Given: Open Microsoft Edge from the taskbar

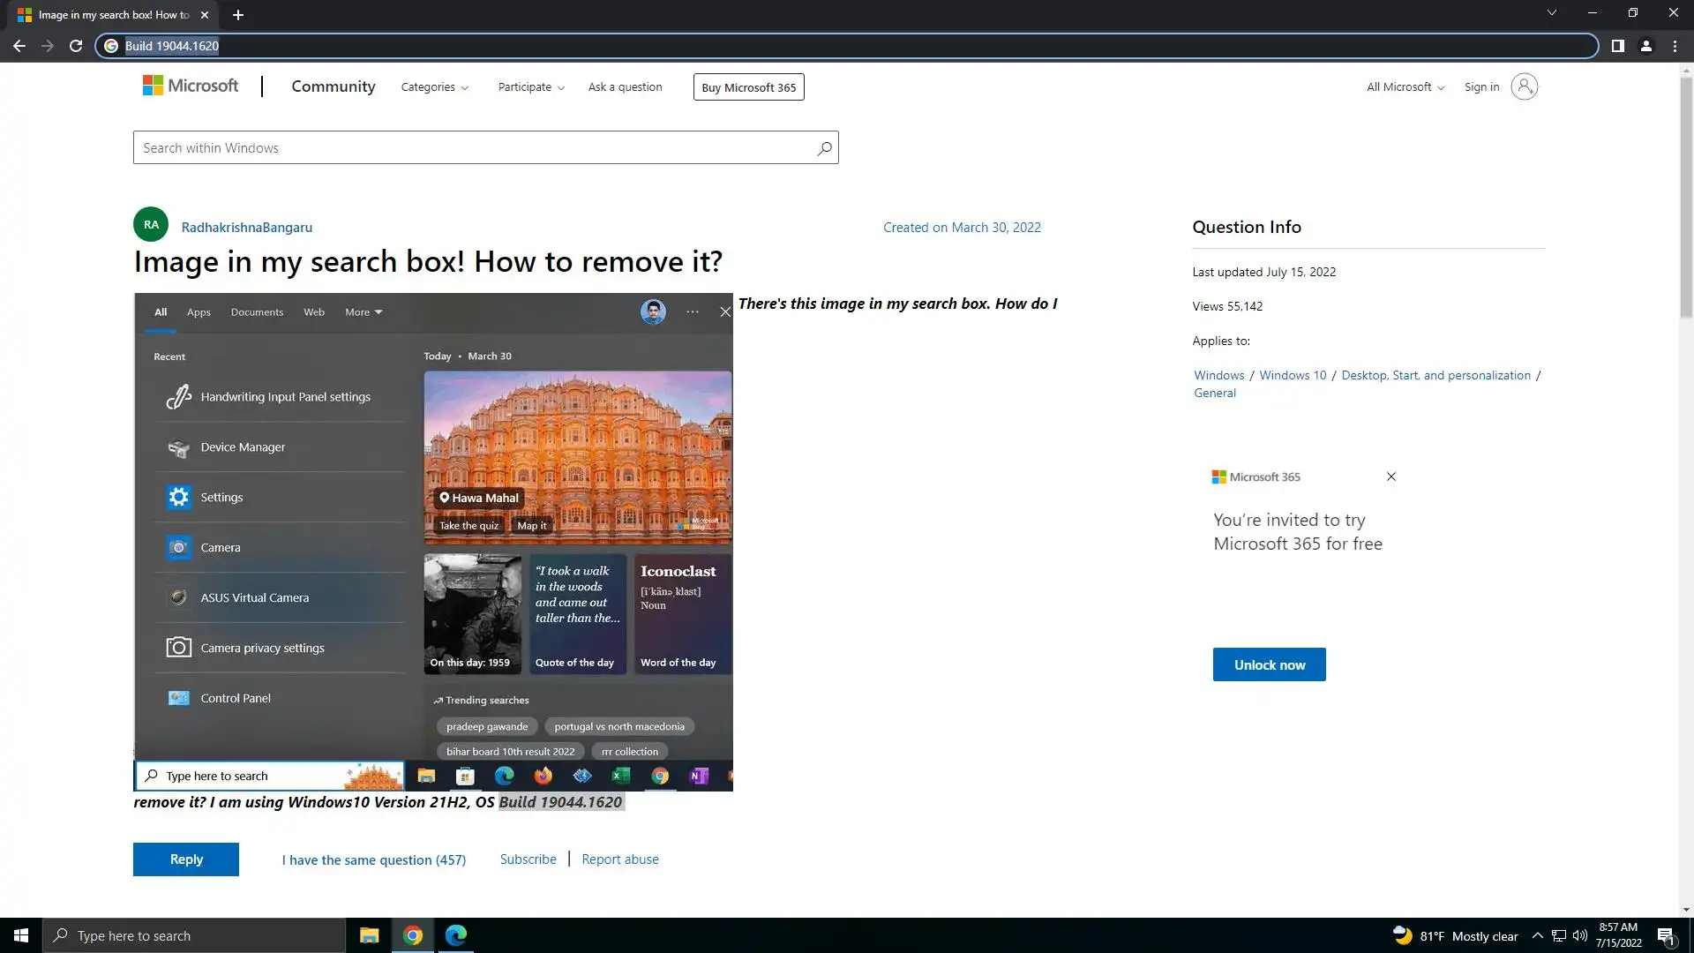Looking at the screenshot, I should click(456, 935).
